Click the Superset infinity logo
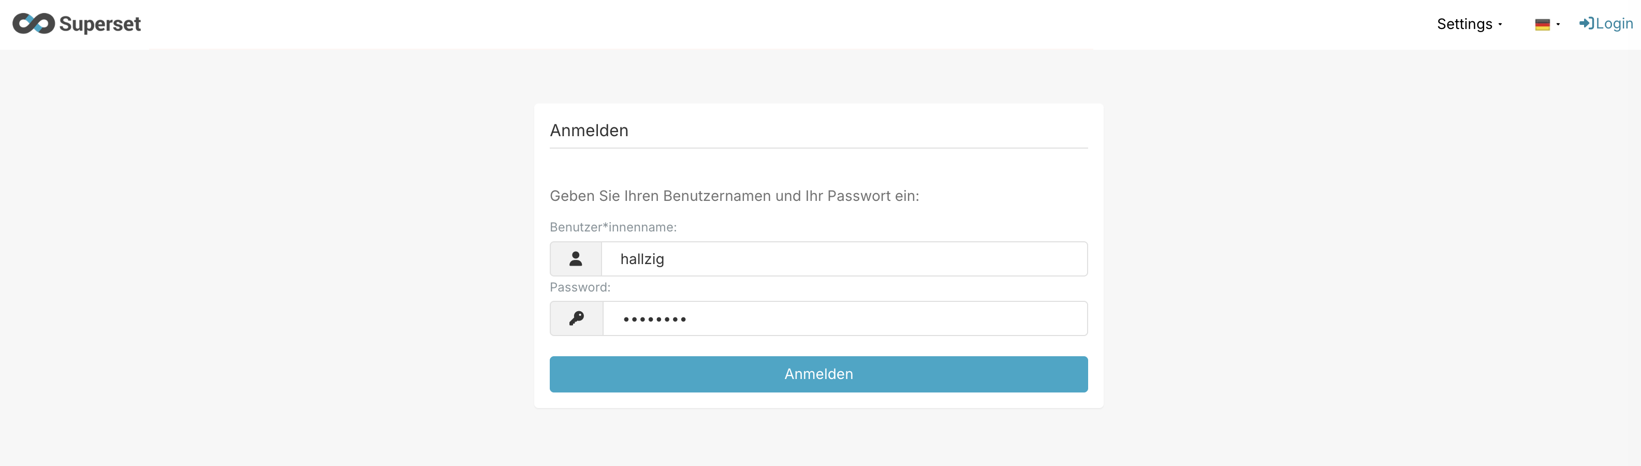Screen dimensions: 1641x466 (33, 24)
